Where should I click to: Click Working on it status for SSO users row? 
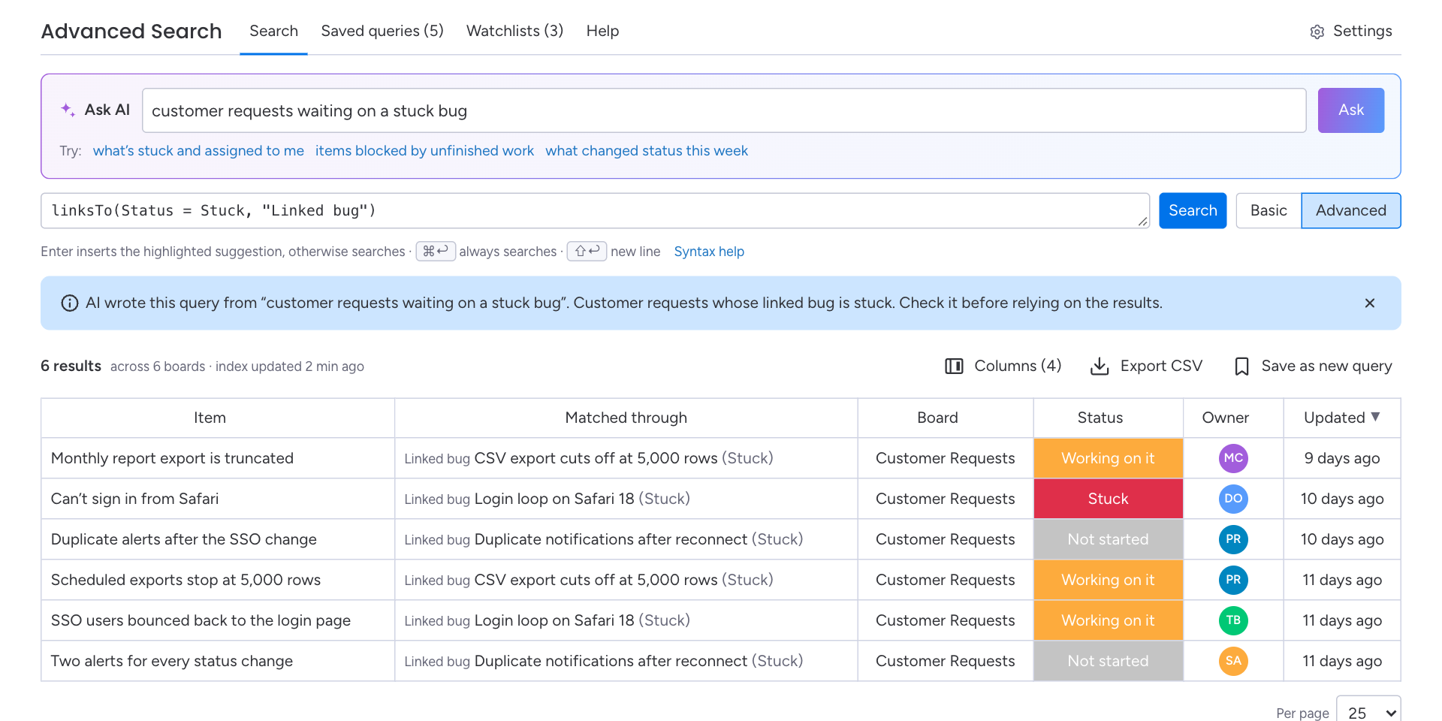(1108, 620)
